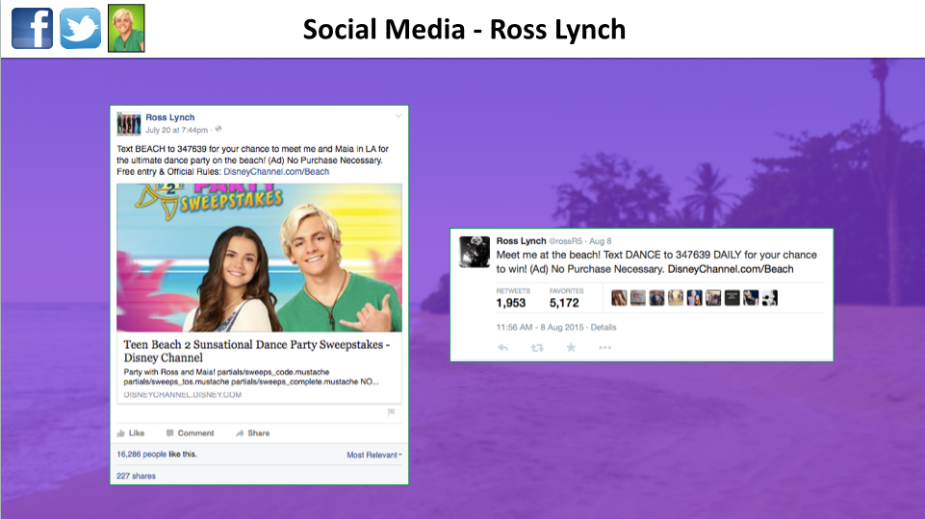Click the reply arrow icon on tweet
Image resolution: width=925 pixels, height=519 pixels.
pyautogui.click(x=502, y=347)
